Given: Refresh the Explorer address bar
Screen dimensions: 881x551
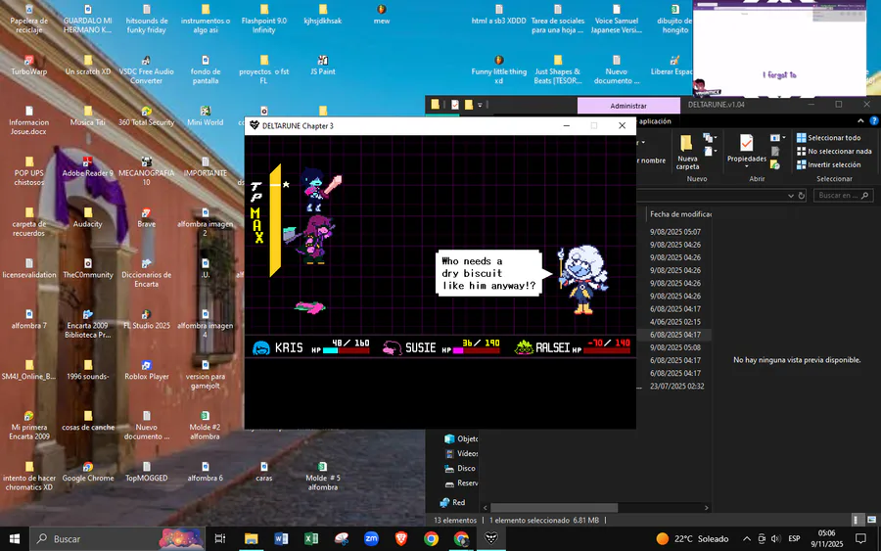Looking at the screenshot, I should coord(802,196).
